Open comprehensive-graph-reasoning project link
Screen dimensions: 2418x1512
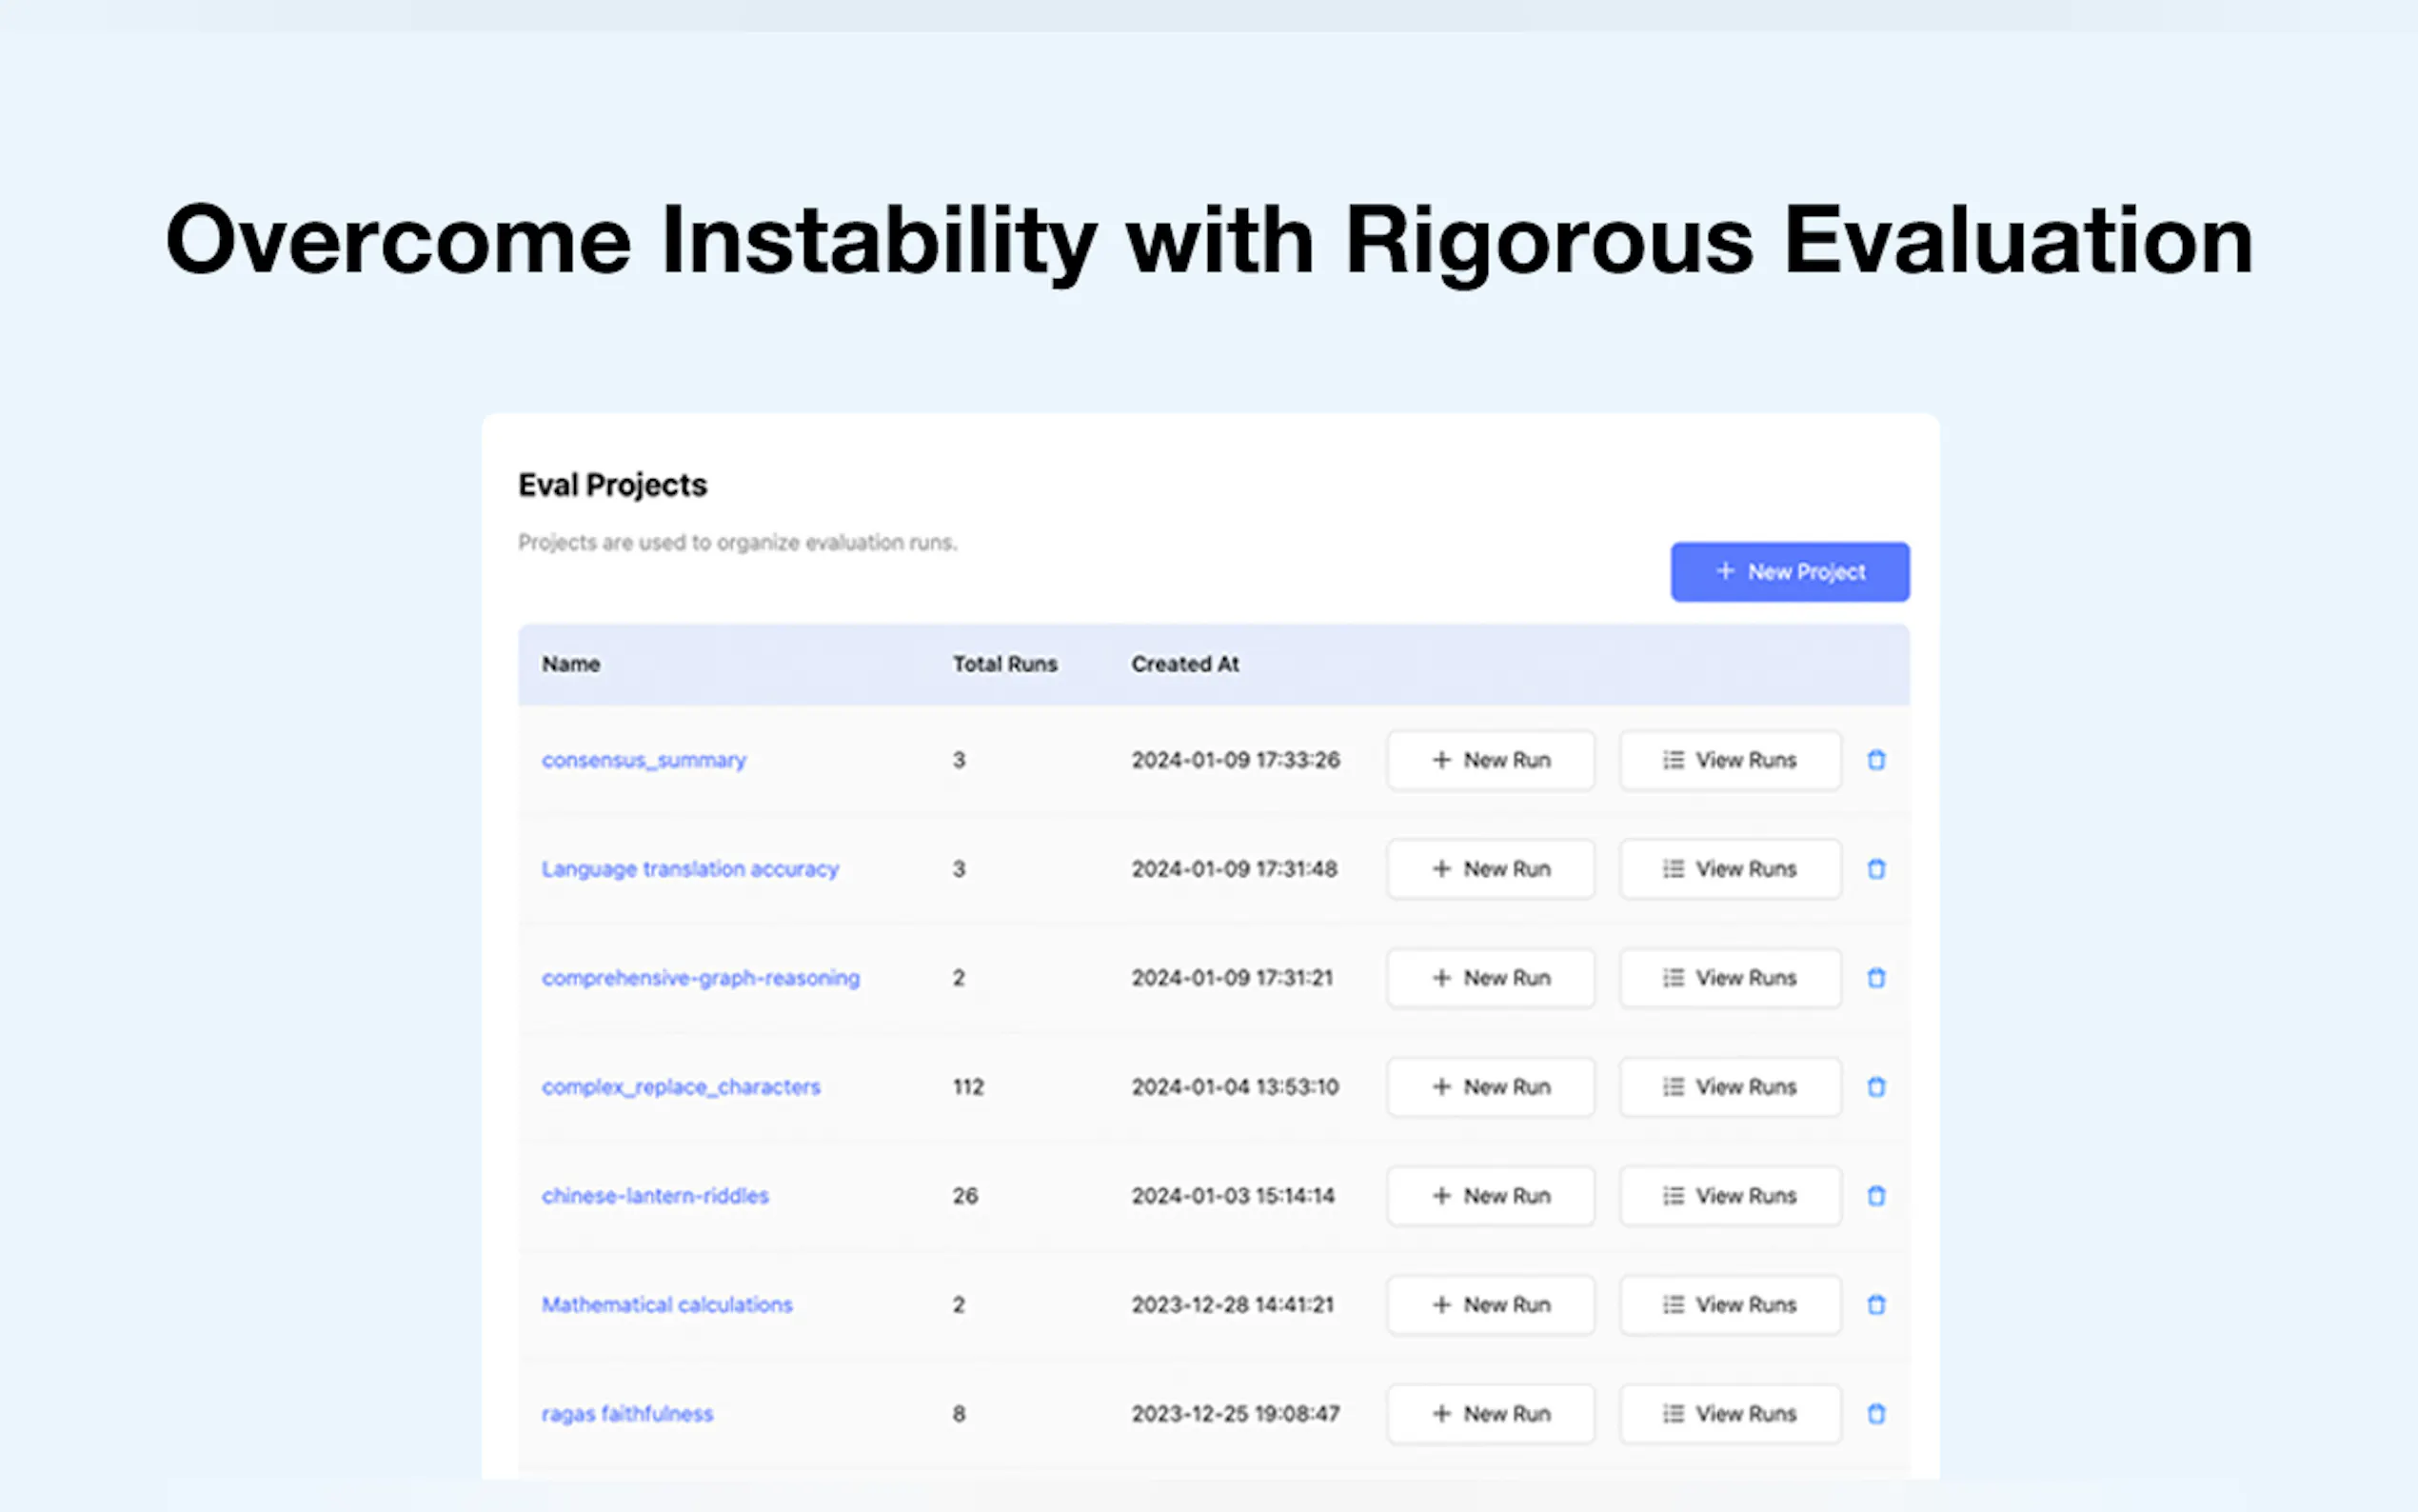coord(700,978)
